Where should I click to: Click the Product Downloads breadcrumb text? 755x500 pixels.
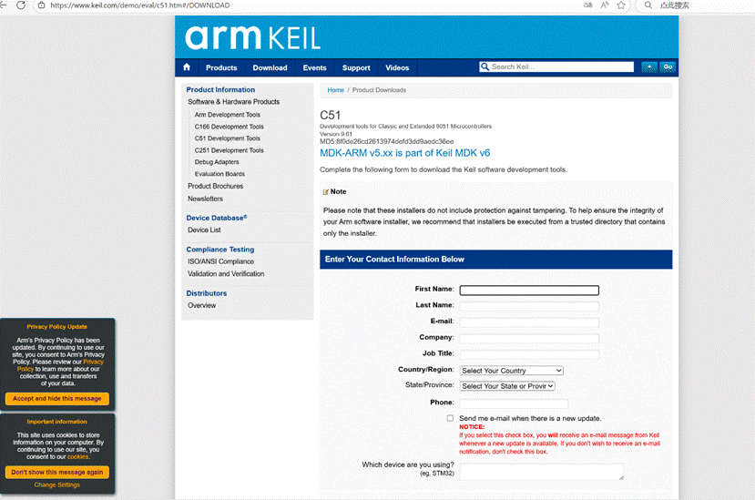pyautogui.click(x=379, y=90)
